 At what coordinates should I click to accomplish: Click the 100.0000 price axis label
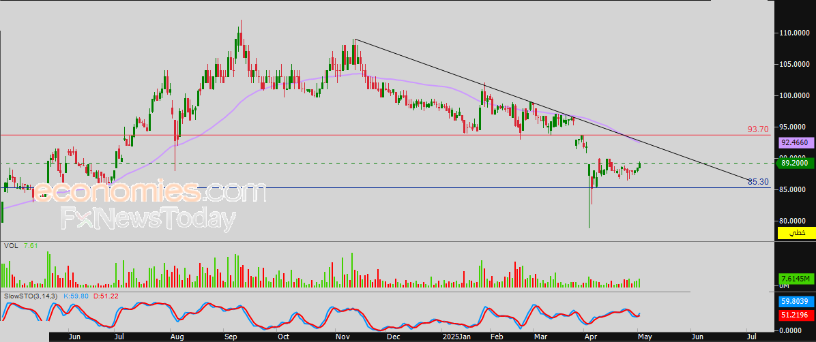pyautogui.click(x=793, y=95)
